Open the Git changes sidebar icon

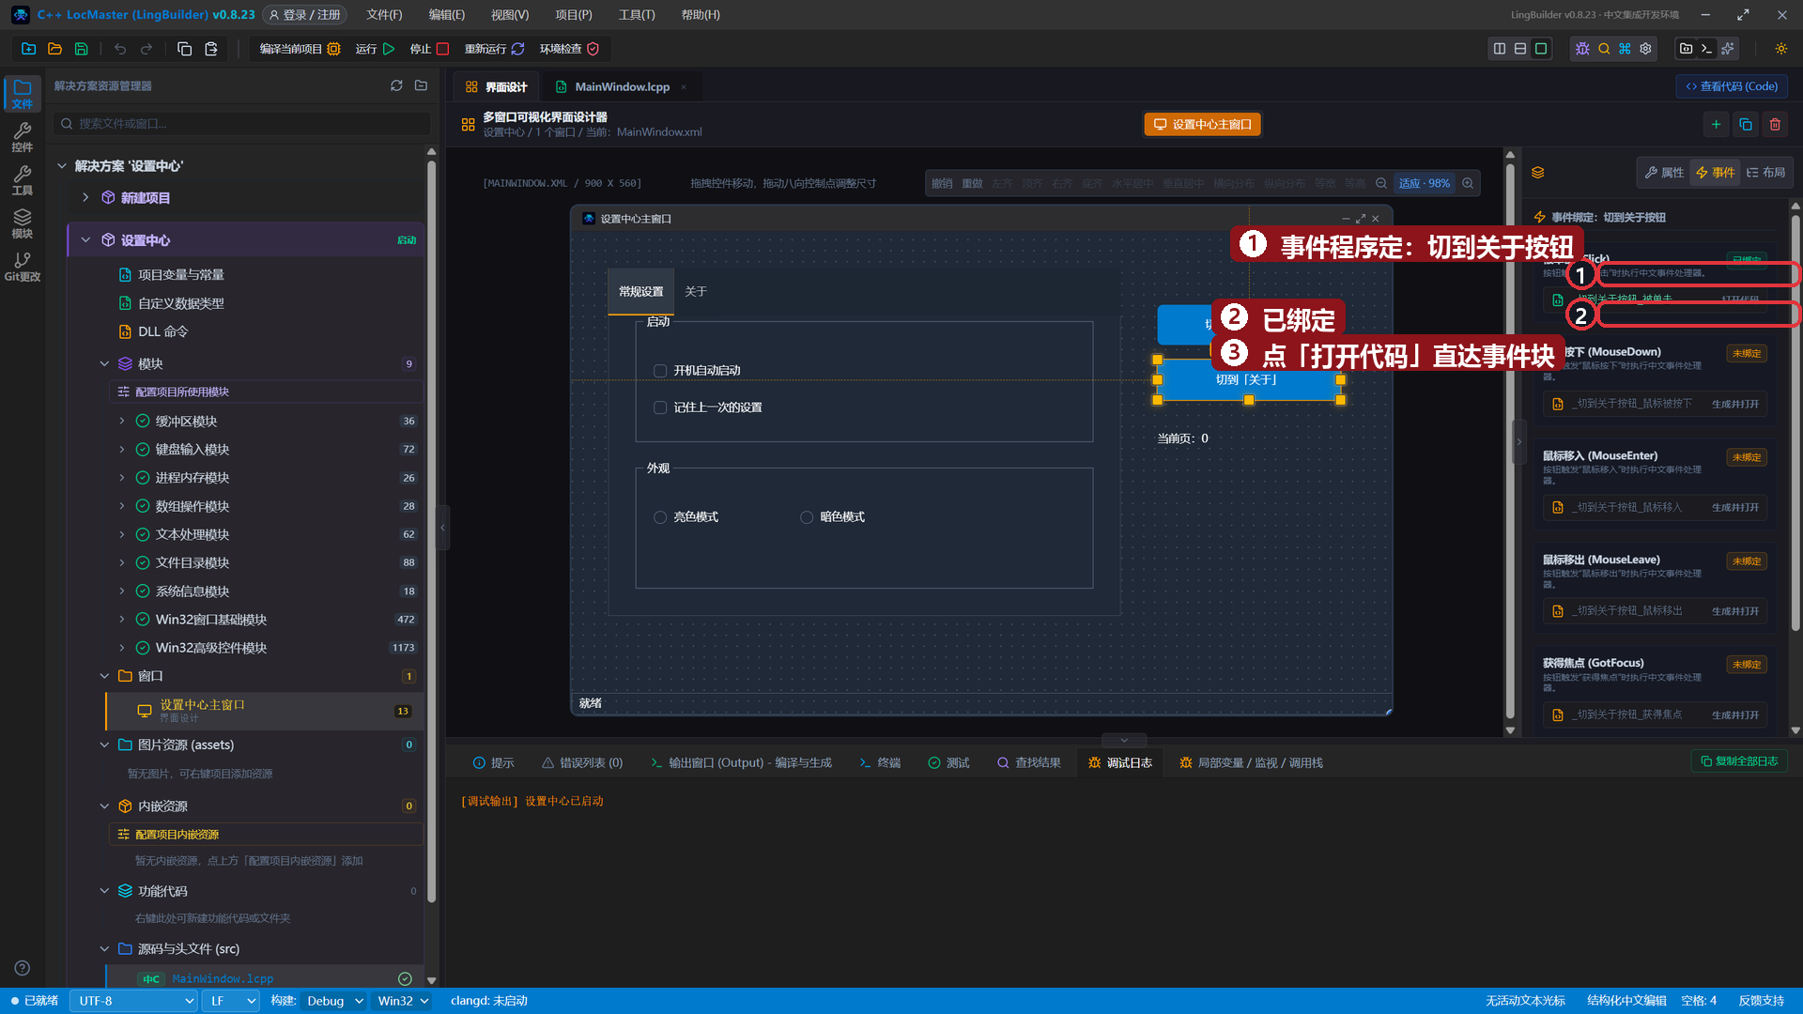(23, 267)
